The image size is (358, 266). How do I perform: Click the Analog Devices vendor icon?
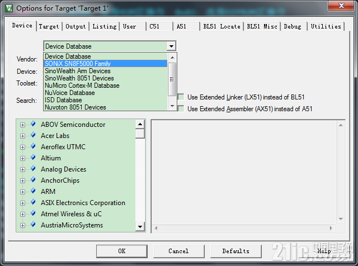[34, 168]
